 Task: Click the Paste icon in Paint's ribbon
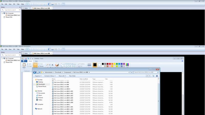24,65
